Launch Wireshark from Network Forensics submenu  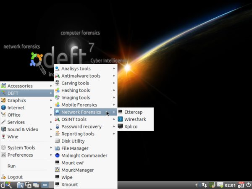135,119
